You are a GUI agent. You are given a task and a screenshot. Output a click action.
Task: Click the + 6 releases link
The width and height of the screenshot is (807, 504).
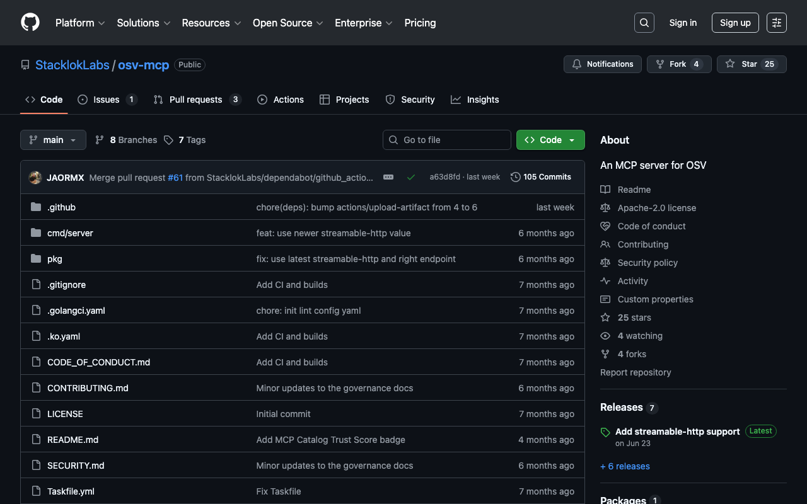tap(625, 466)
